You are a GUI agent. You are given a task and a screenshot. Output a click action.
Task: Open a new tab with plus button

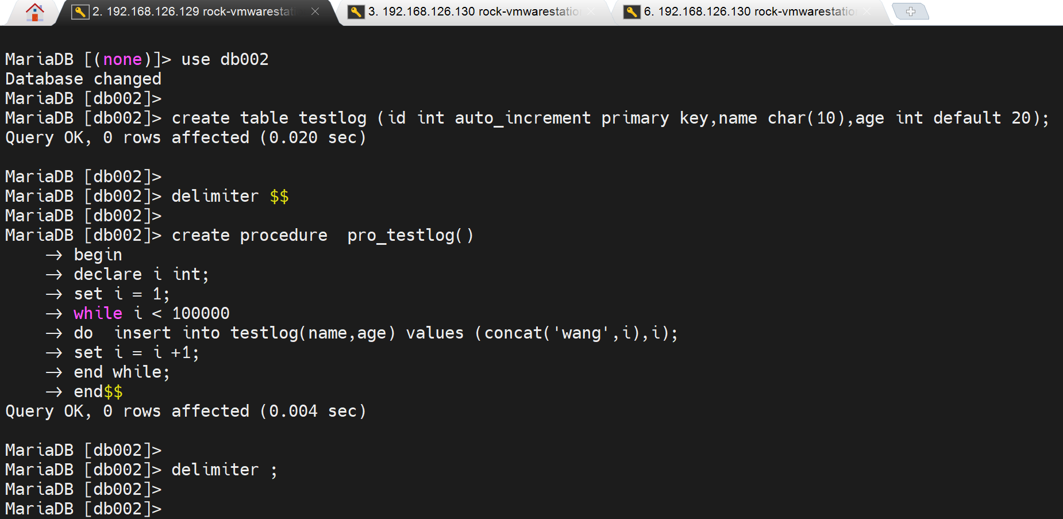[911, 11]
